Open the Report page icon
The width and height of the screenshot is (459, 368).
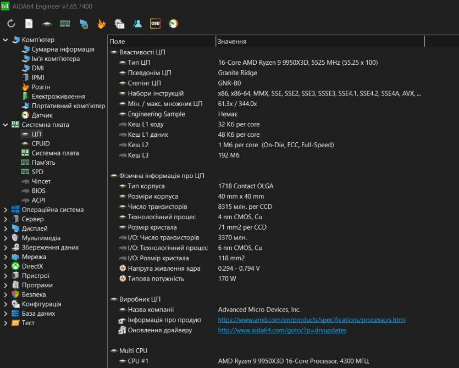(29, 24)
